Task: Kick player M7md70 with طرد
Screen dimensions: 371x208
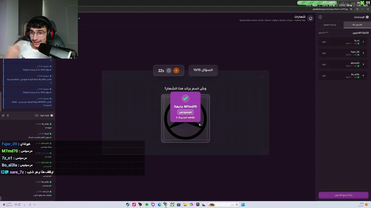Action: 324,64
